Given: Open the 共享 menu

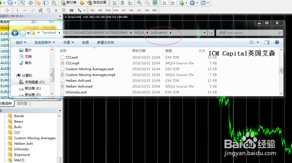Looking at the screenshot, I should [68, 42].
